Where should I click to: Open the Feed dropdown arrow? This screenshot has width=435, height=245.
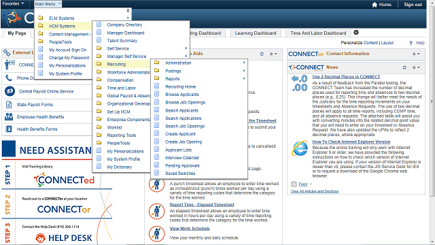click(x=311, y=184)
